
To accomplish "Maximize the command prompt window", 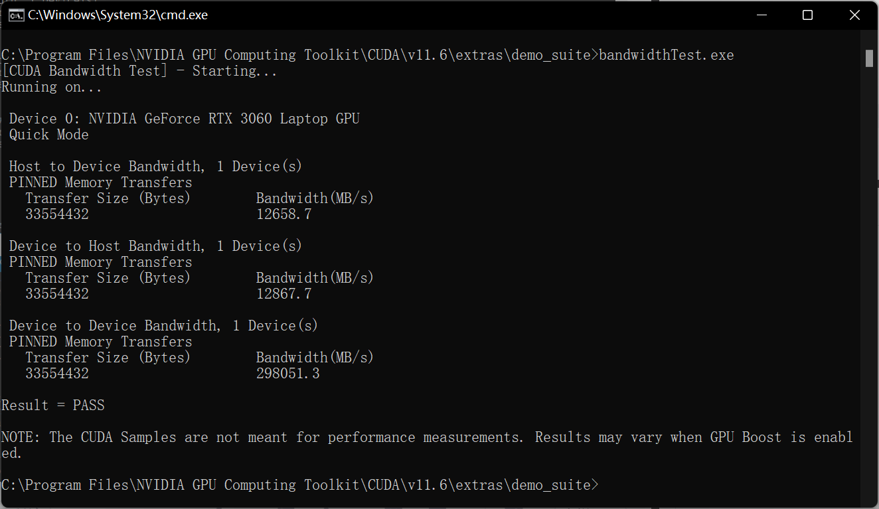I will [x=807, y=15].
